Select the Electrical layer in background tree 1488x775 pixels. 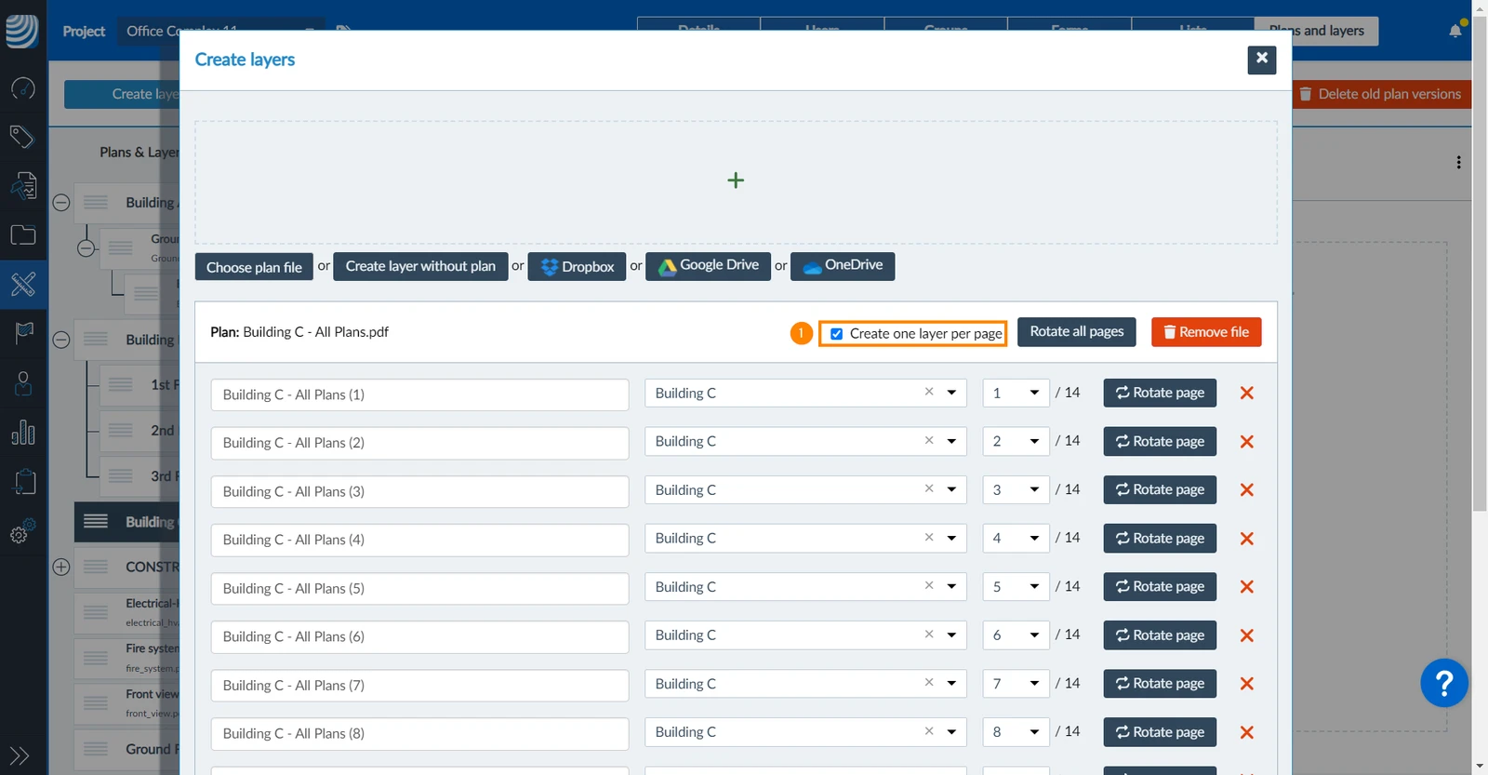tap(126, 612)
